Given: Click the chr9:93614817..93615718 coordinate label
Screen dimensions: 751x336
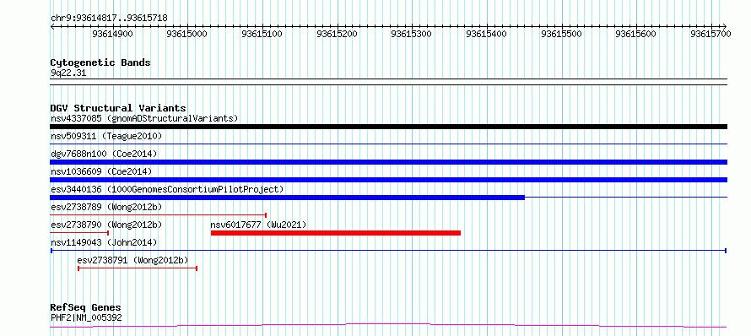Looking at the screenshot, I should [109, 19].
